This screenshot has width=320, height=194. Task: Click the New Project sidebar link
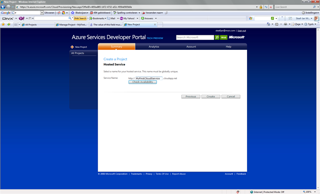tap(81, 47)
